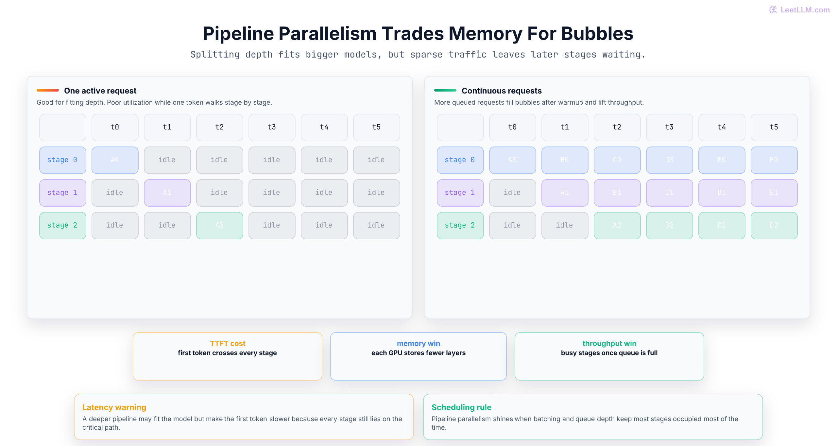837x446 pixels.
Task: Click t2 header in Continuous requests panel
Action: click(617, 127)
